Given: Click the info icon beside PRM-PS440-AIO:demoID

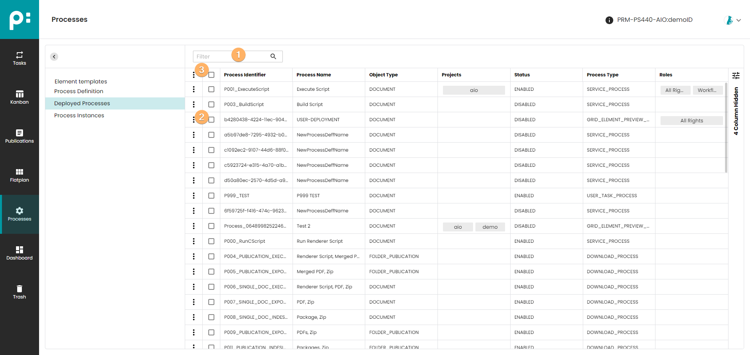Looking at the screenshot, I should pyautogui.click(x=609, y=20).
